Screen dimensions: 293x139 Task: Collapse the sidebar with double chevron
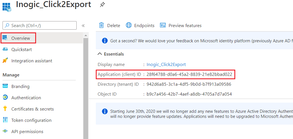click(x=83, y=25)
